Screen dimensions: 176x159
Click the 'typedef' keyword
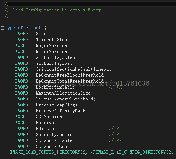tap(14, 28)
